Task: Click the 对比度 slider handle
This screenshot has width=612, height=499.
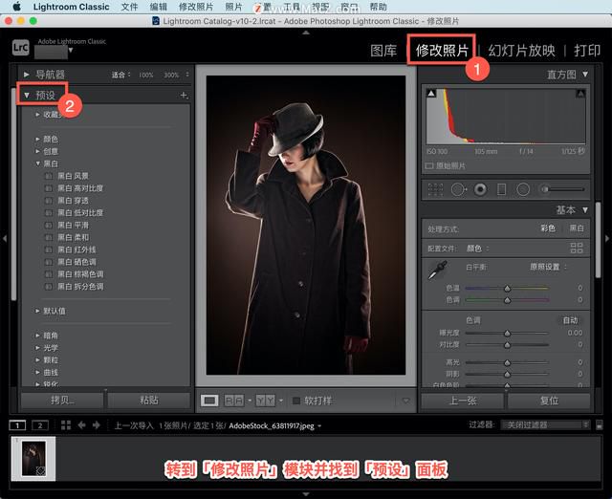Action: pyautogui.click(x=508, y=345)
